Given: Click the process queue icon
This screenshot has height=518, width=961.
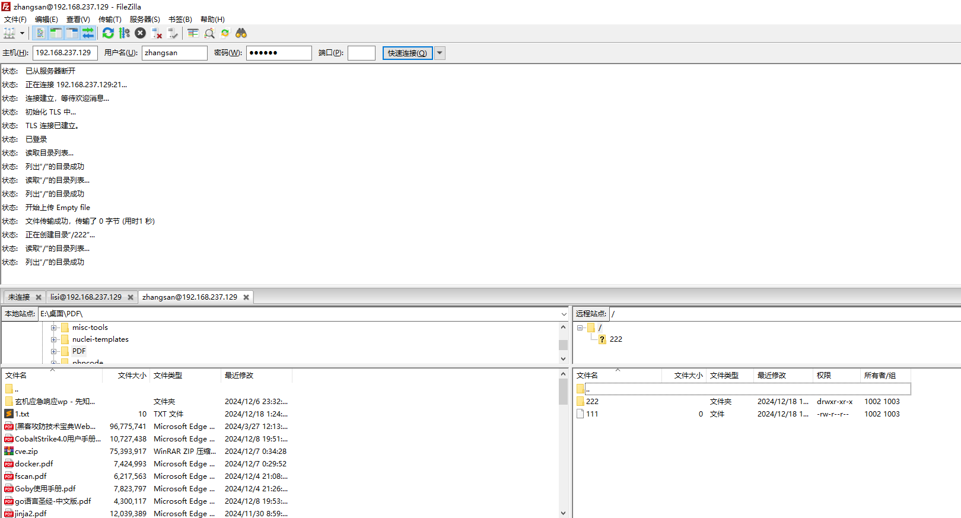Looking at the screenshot, I should click(124, 33).
